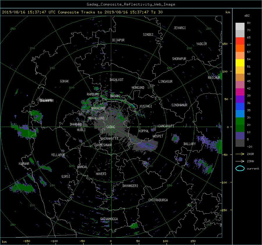
Task: Click the DAVANGERI city label
Action: [130, 186]
